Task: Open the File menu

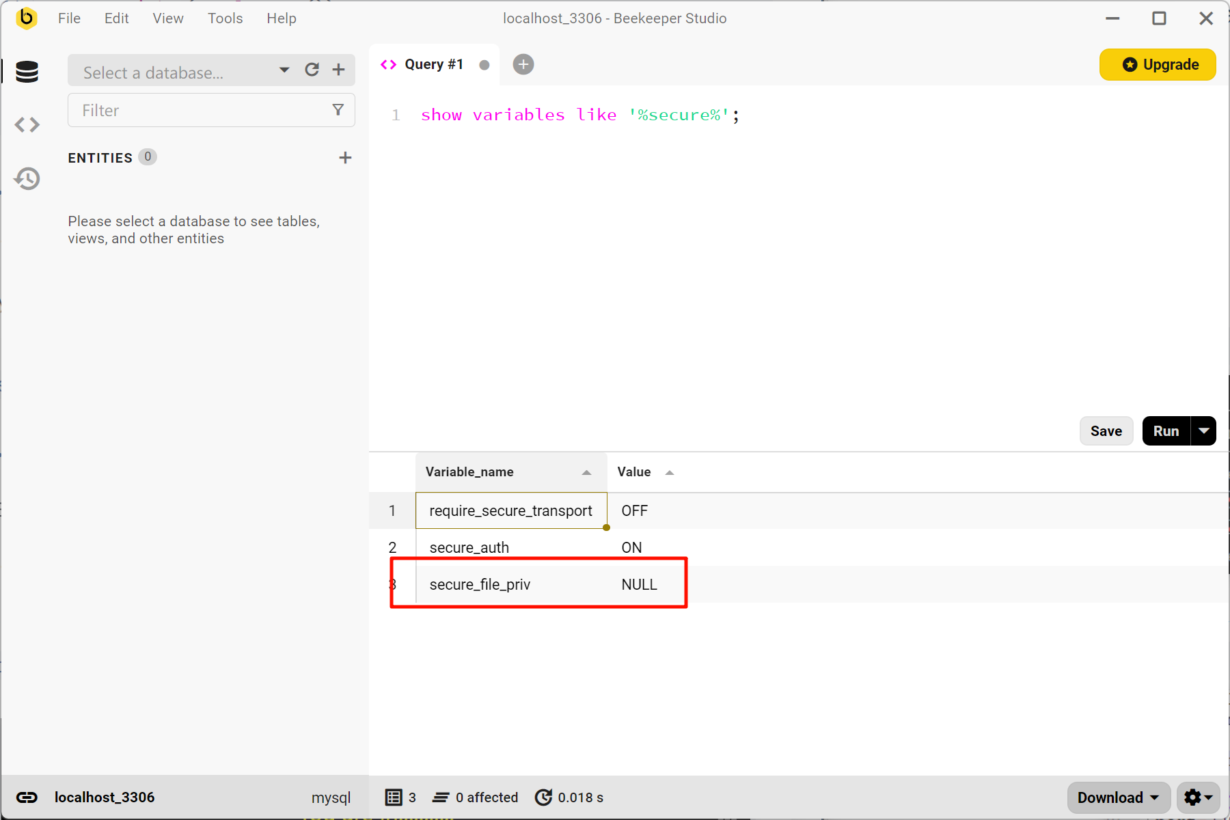Action: click(x=69, y=18)
